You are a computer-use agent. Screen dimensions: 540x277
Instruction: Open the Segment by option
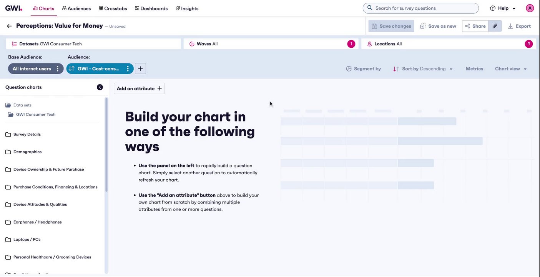pyautogui.click(x=363, y=69)
